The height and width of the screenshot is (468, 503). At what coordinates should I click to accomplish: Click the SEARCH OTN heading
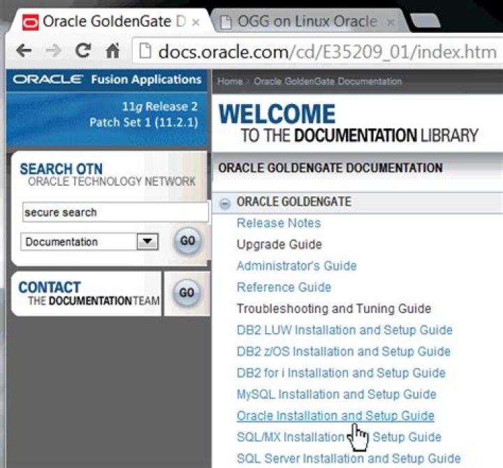click(61, 169)
